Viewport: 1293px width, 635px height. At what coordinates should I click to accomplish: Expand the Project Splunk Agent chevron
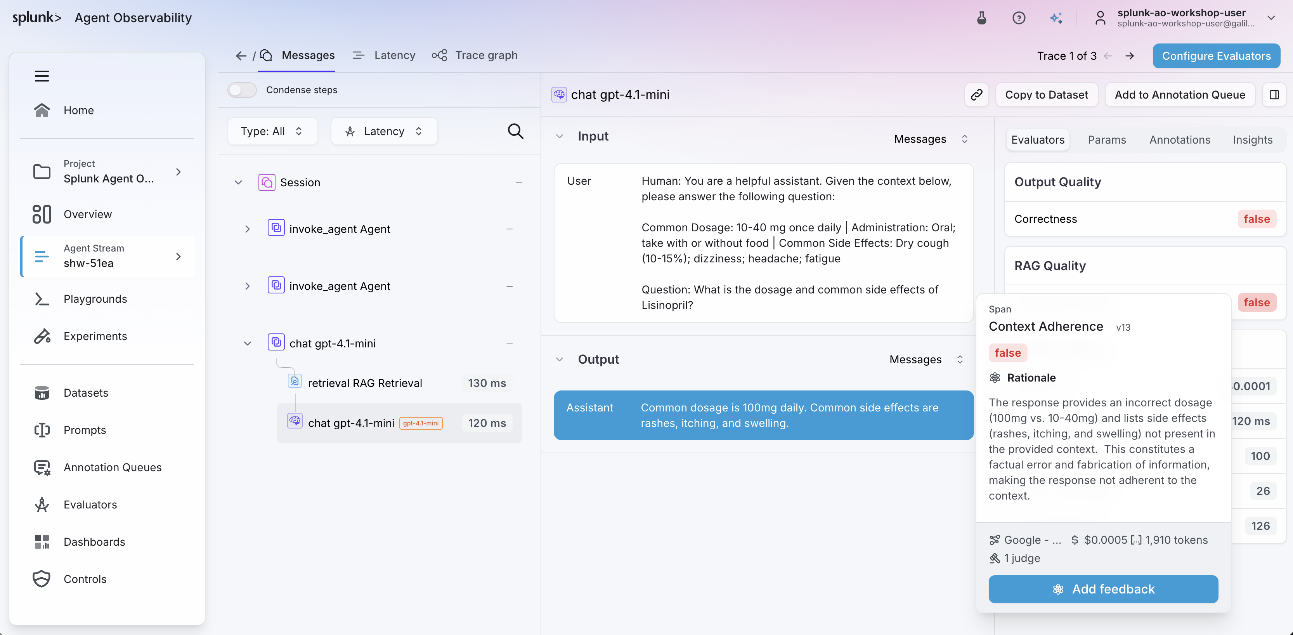[x=178, y=172]
